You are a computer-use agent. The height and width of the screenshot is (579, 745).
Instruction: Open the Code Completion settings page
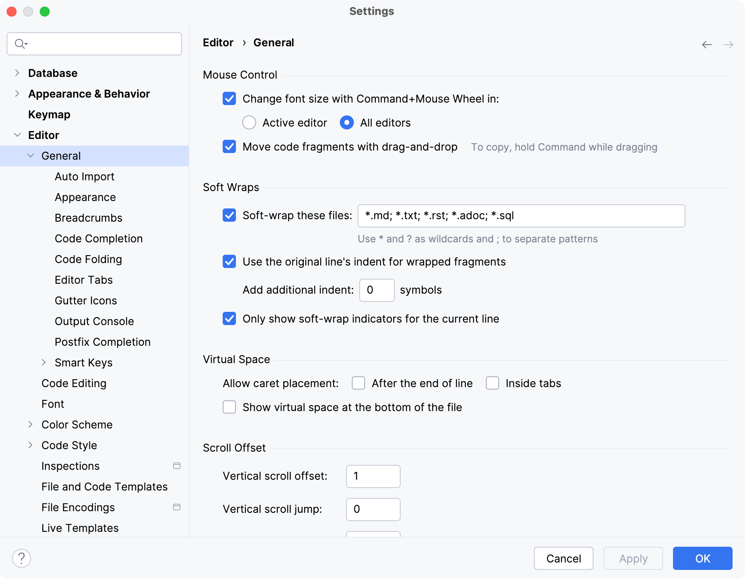click(99, 239)
